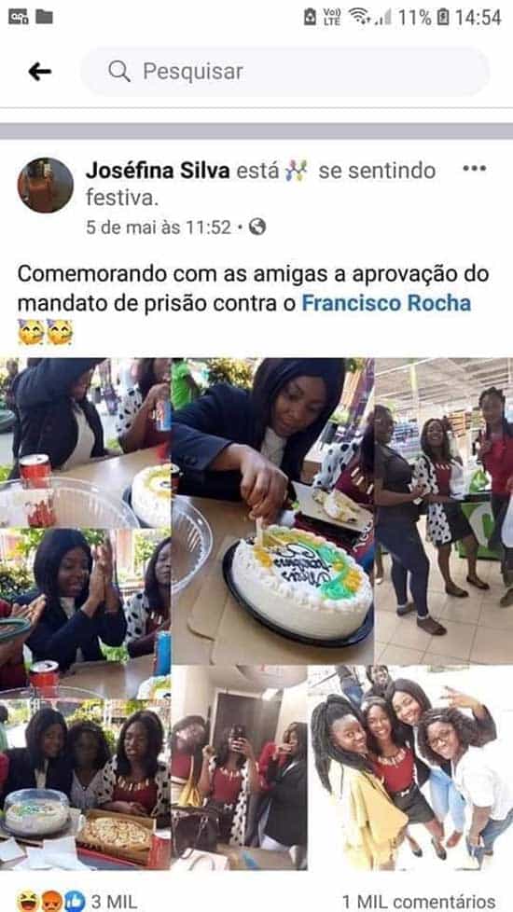Screen dimensions: 513x912
Task: Click the laughing reaction emoji icon
Action: tap(27, 902)
